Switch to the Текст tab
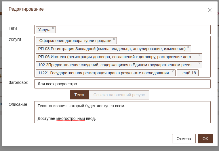This screenshot has width=219, height=151. [x=79, y=95]
